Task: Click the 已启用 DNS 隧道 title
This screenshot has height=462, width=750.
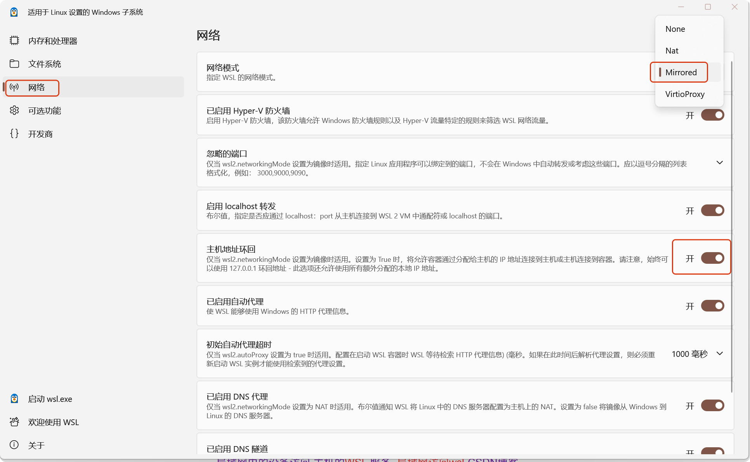Action: (x=237, y=449)
